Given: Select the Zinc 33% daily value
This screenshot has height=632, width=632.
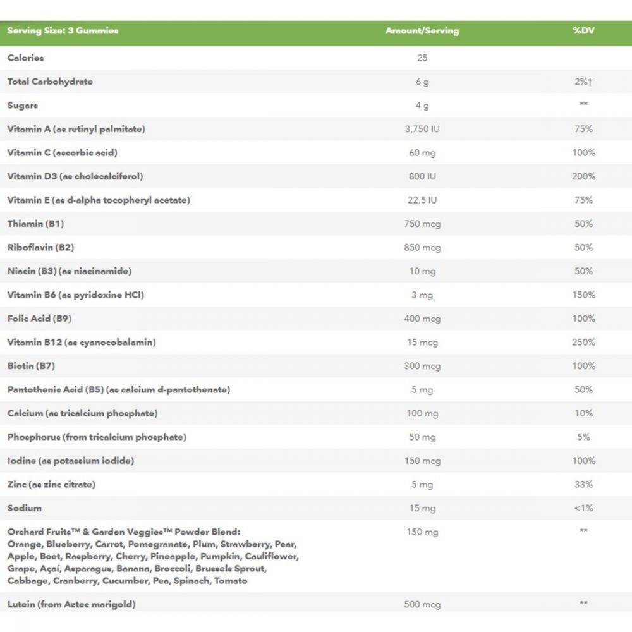Looking at the screenshot, I should (x=583, y=485).
